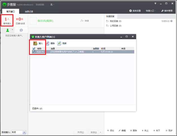Image resolution: width=177 pixels, height=136 pixels.
Task: Uncheck the Awen Hu row checkbox
Action: [x=34, y=52]
